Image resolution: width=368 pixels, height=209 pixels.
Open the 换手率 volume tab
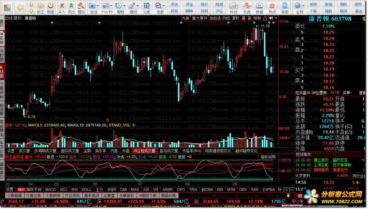(100, 151)
